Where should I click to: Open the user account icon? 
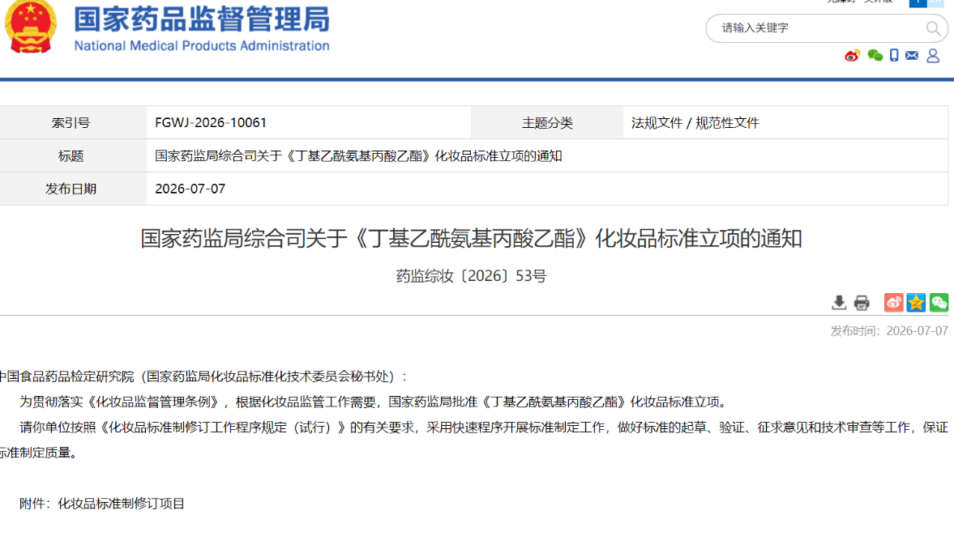click(x=933, y=56)
